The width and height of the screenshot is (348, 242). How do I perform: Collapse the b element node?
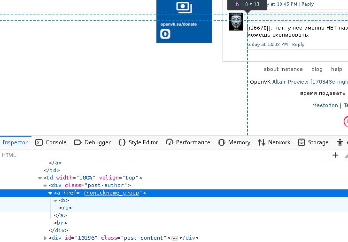pos(55,201)
